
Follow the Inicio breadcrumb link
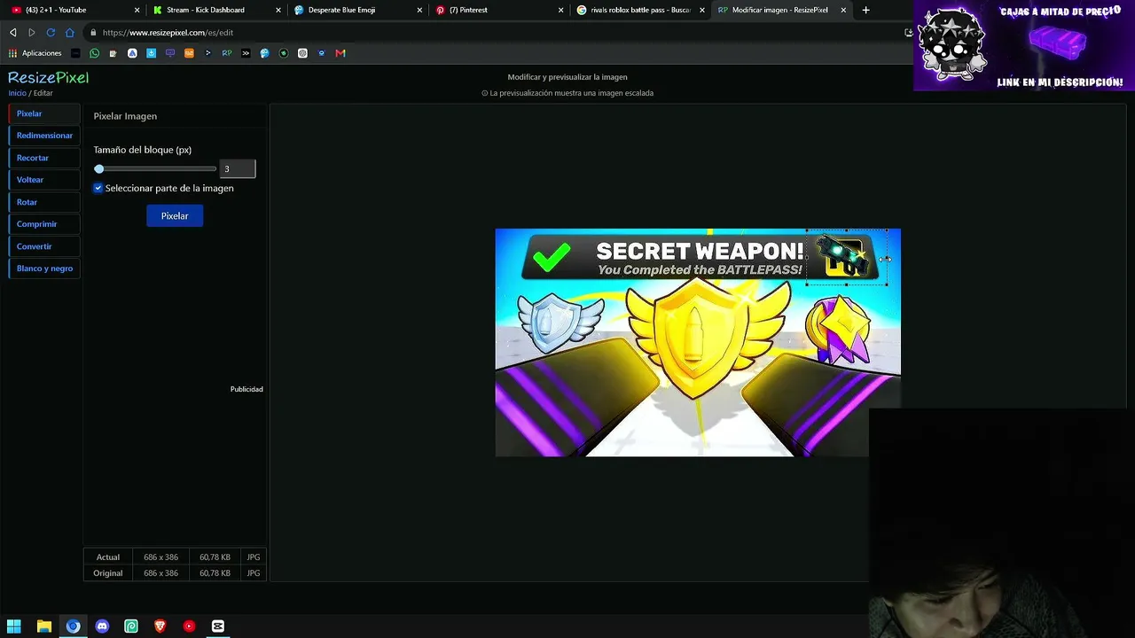point(18,93)
